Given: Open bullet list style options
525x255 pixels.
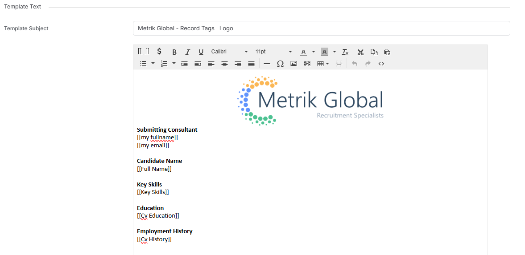Looking at the screenshot, I should point(153,64).
